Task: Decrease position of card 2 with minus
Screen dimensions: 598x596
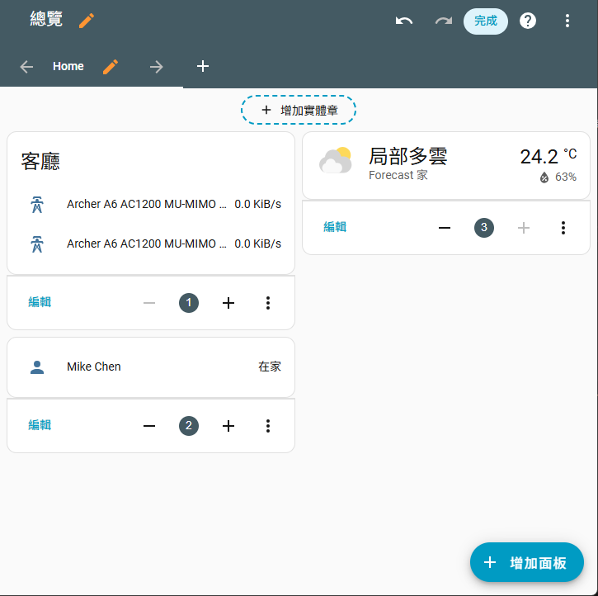Action: tap(149, 426)
